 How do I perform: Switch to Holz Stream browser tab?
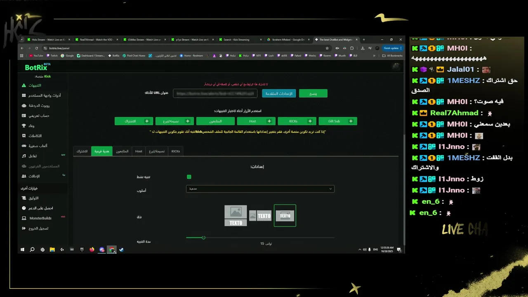click(x=48, y=40)
